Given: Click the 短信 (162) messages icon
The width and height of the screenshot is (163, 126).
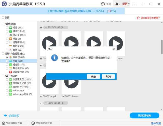Looking at the screenshot, I should pos(10,27).
